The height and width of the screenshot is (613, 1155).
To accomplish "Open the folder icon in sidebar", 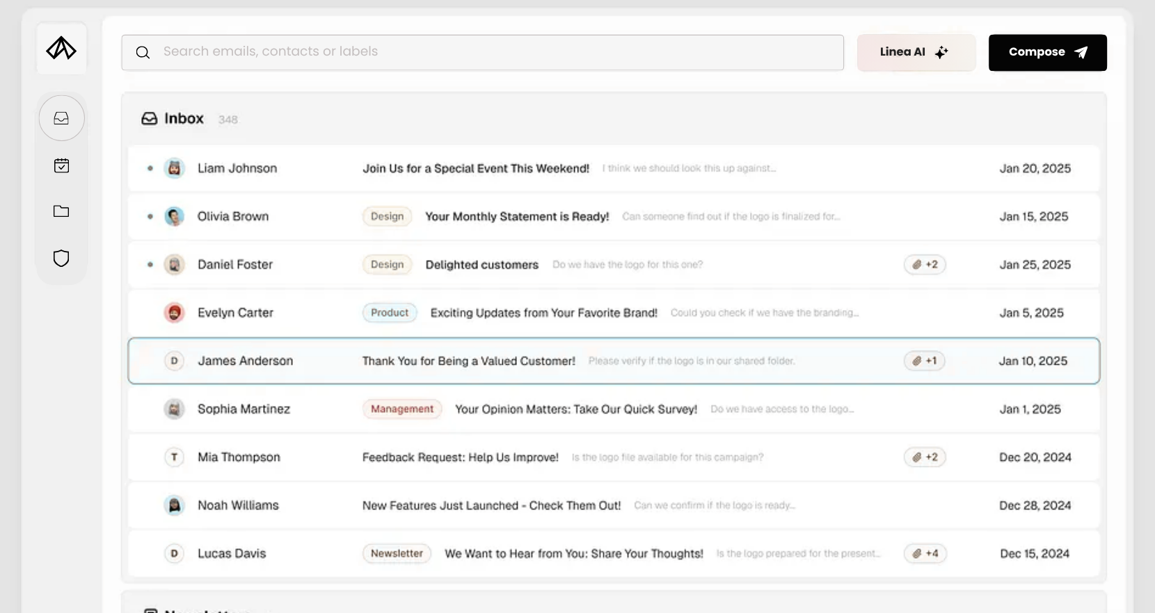I will click(x=61, y=211).
